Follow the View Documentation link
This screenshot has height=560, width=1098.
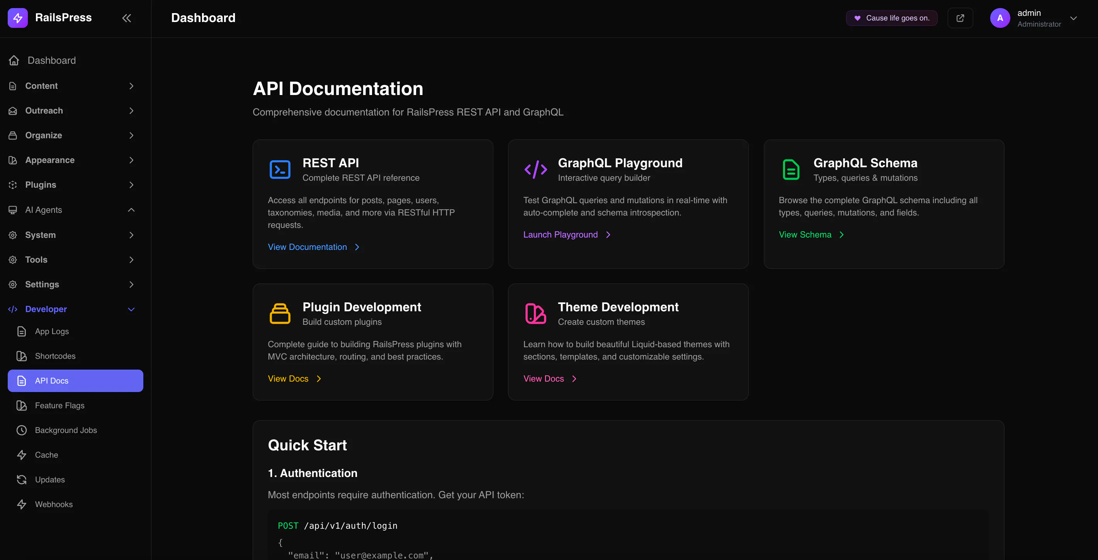[x=314, y=247]
